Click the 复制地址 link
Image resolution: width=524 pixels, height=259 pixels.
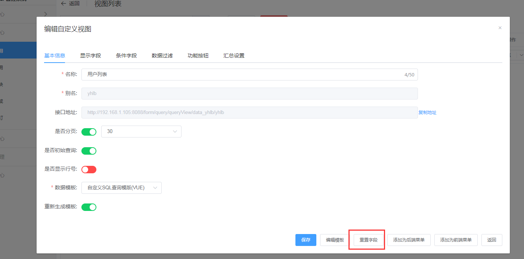tap(427, 113)
